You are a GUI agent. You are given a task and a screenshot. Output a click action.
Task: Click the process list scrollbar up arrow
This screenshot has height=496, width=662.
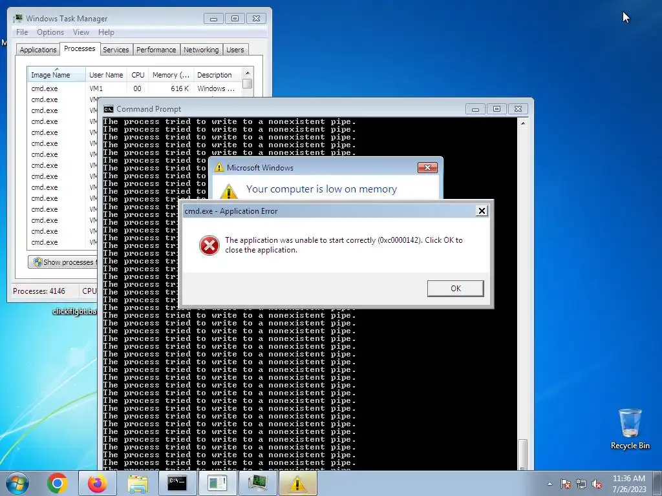[x=248, y=73]
